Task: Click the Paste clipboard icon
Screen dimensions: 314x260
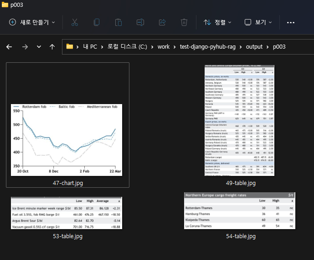Action: pos(118,22)
